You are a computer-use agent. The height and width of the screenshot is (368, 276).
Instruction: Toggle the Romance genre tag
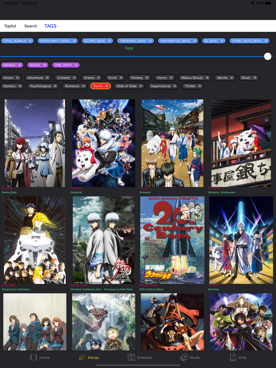click(x=75, y=86)
